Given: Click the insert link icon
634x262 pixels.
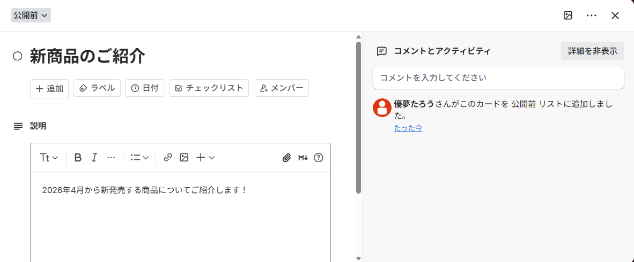Looking at the screenshot, I should click(x=168, y=157).
